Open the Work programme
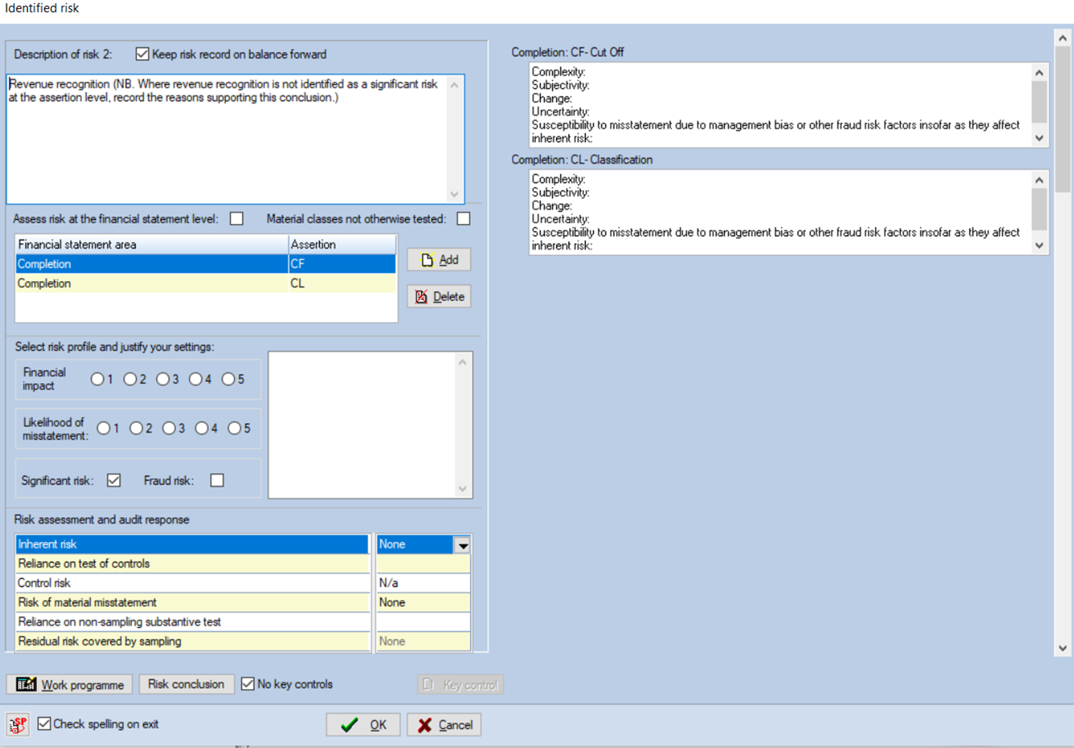This screenshot has width=1074, height=748. click(x=70, y=685)
